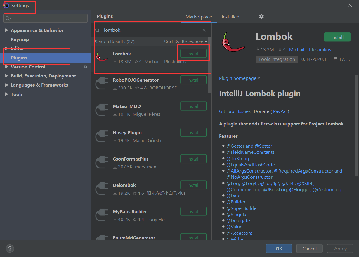
Task: Open the @ToString feature link
Action: pos(238,159)
